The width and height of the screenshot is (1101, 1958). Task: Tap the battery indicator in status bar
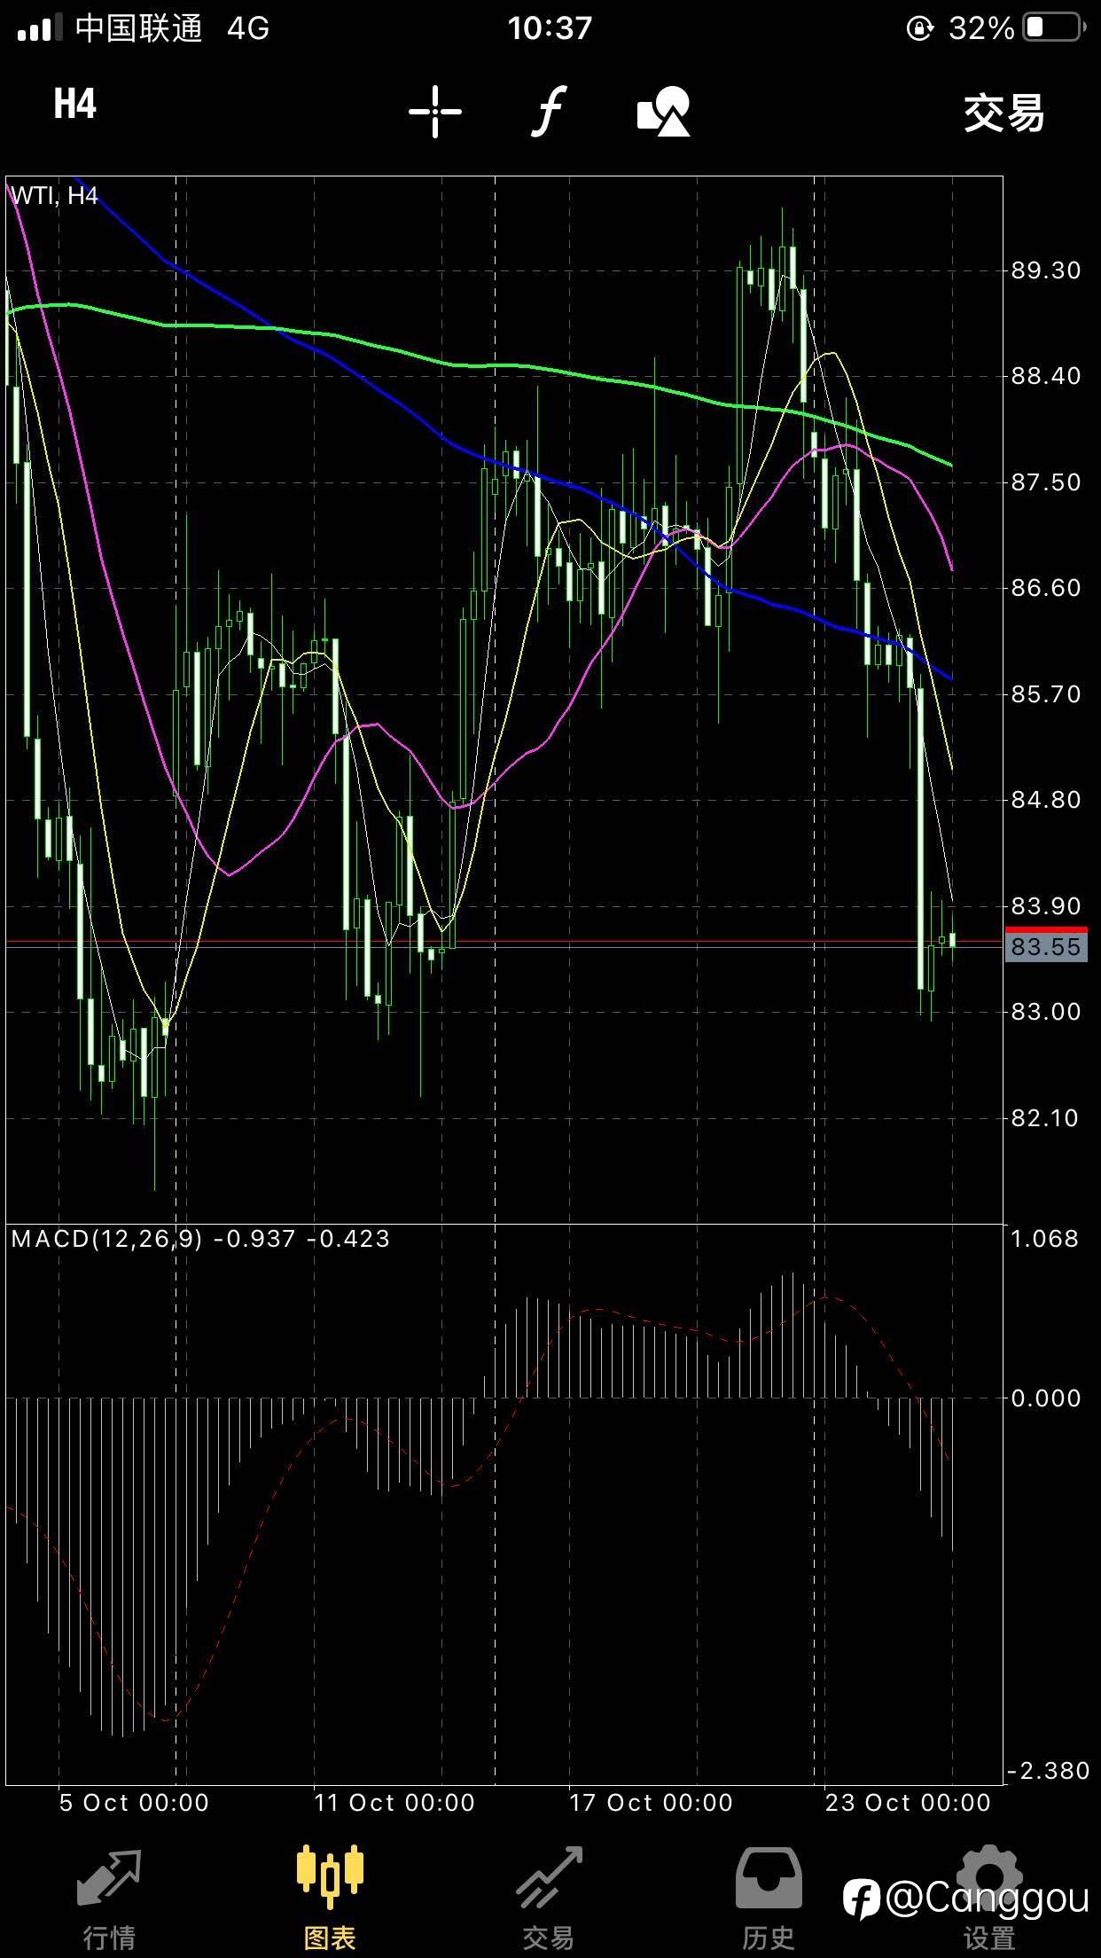click(x=1054, y=28)
